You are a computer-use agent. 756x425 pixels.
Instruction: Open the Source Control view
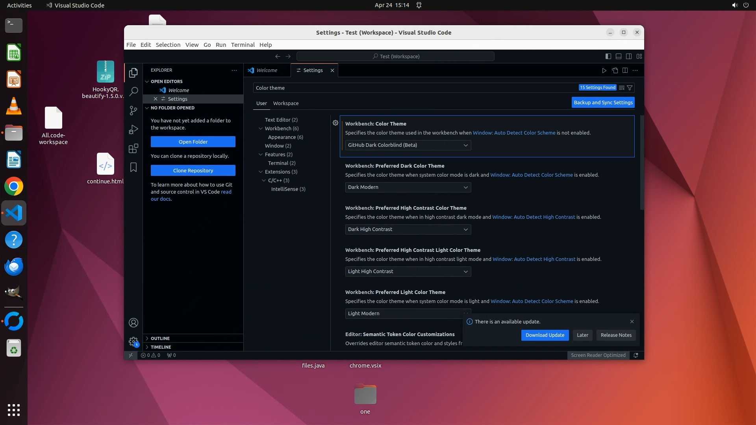pos(133,111)
